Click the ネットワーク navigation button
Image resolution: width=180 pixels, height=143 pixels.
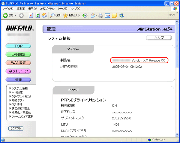[x=18, y=71]
